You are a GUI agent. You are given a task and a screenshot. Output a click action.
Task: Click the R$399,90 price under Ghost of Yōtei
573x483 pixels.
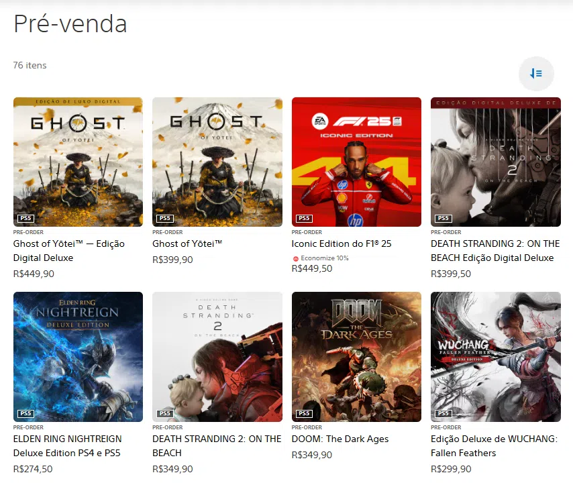pos(172,260)
